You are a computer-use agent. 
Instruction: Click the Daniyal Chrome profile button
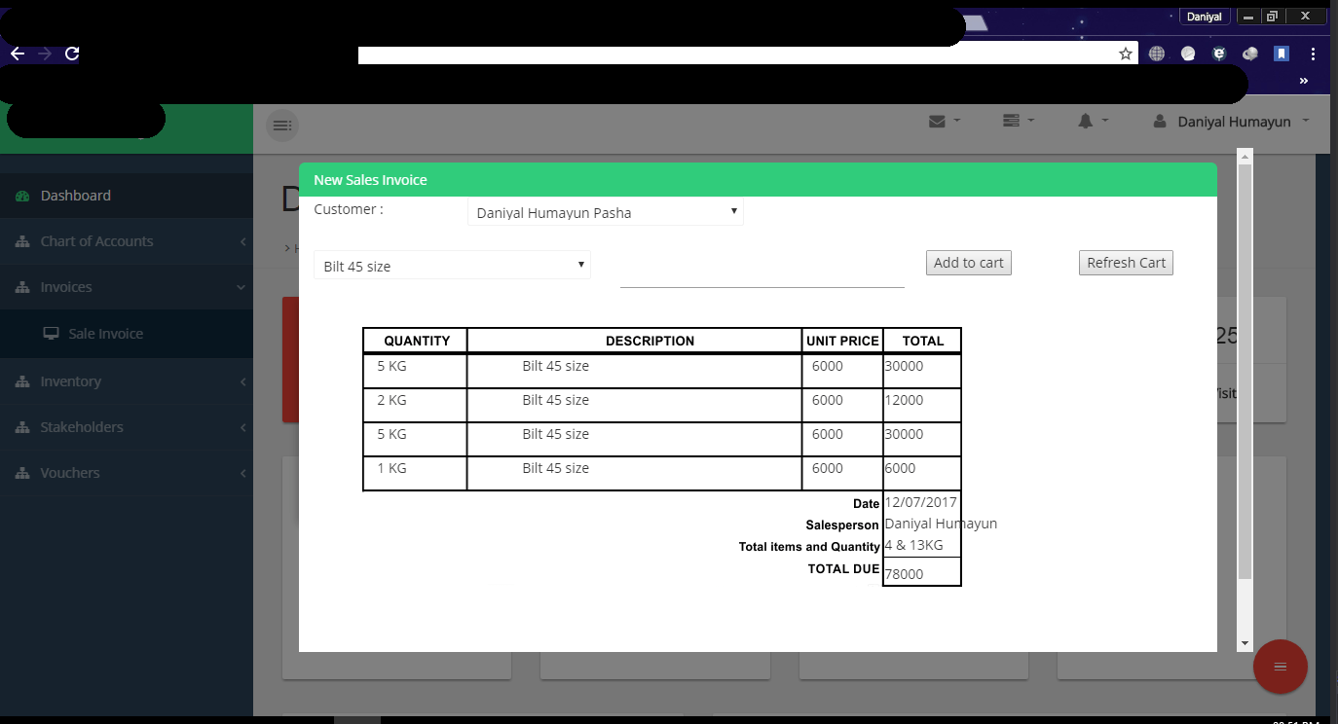point(1204,17)
